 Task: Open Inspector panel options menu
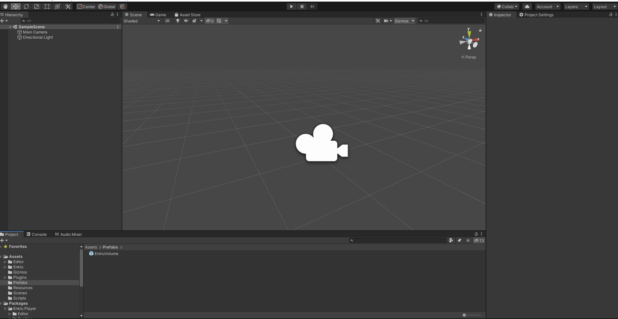[x=616, y=15]
